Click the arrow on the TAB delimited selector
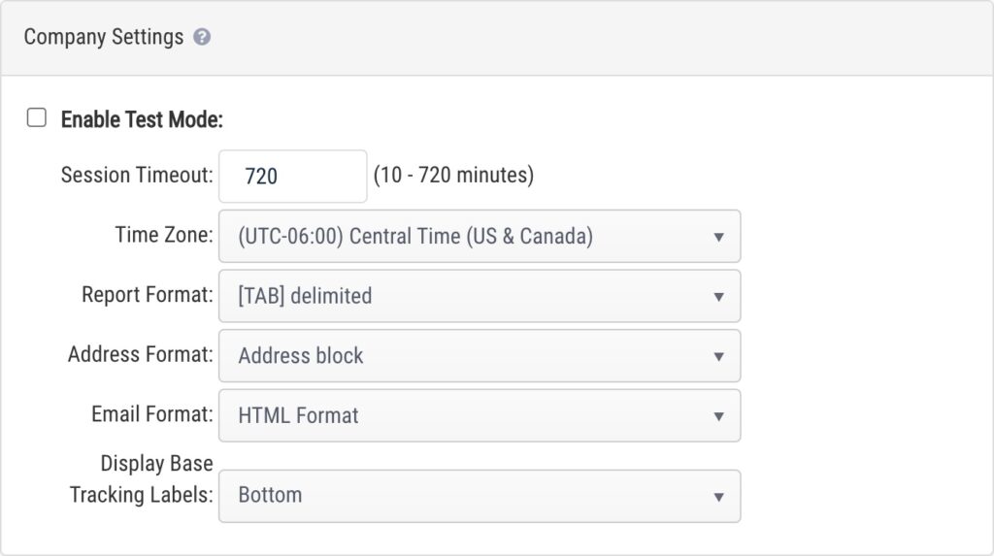The height and width of the screenshot is (556, 994). point(718,297)
